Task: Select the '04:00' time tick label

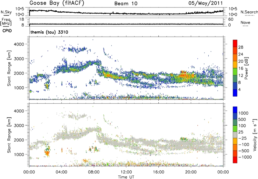Action: [x=62, y=172]
